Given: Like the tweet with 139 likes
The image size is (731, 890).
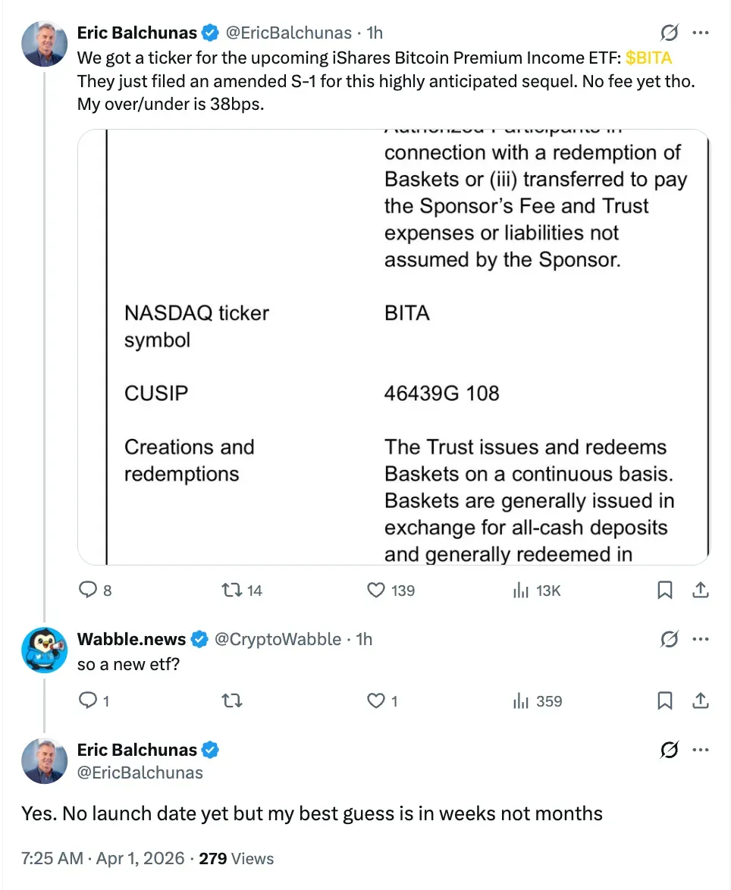Looking at the screenshot, I should point(377,590).
